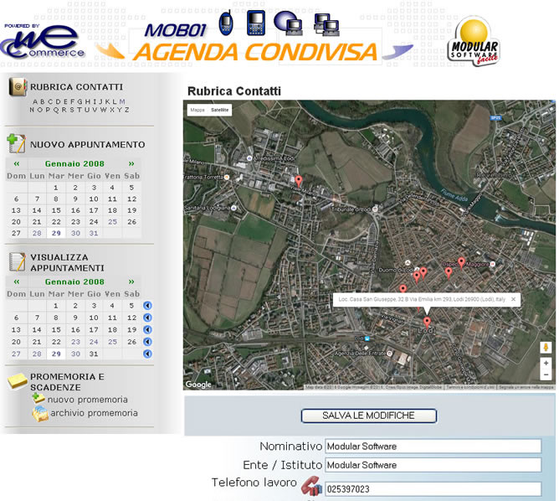Viewport: 559px width, 501px height.
Task: Click the Street View pegman icon on map
Action: [x=546, y=347]
